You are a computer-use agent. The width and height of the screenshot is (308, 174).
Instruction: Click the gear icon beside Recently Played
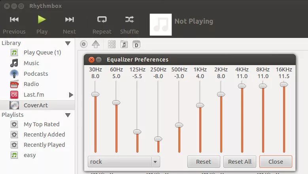pyautogui.click(x=14, y=145)
